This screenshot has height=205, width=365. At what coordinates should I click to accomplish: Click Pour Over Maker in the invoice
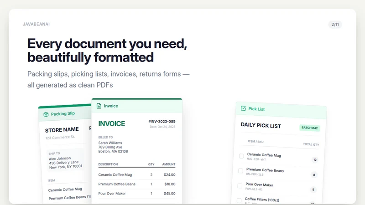click(112, 193)
